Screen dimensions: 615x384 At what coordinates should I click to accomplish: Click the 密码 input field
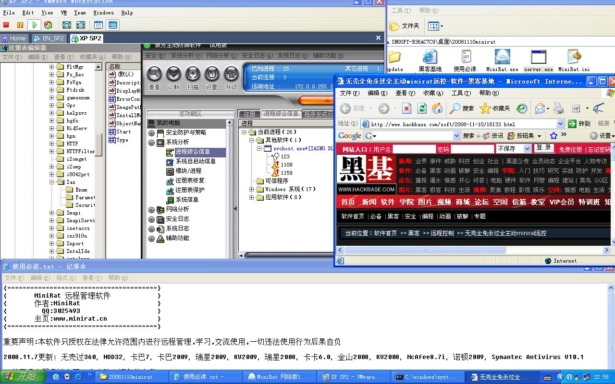pos(472,149)
